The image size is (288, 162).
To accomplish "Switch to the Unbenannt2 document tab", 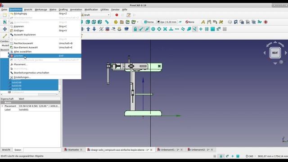I will coord(200,150).
